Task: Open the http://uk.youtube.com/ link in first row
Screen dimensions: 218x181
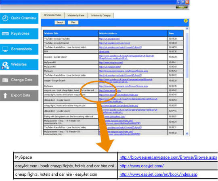Action: click(x=109, y=39)
